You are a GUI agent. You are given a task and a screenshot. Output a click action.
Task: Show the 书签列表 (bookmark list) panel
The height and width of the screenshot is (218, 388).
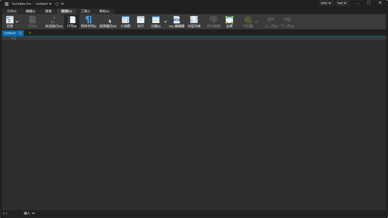[x=194, y=21]
